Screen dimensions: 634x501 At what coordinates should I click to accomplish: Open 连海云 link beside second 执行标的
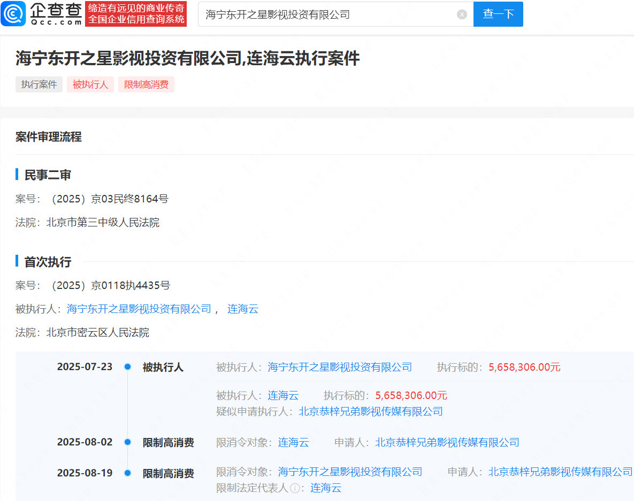pyautogui.click(x=283, y=395)
